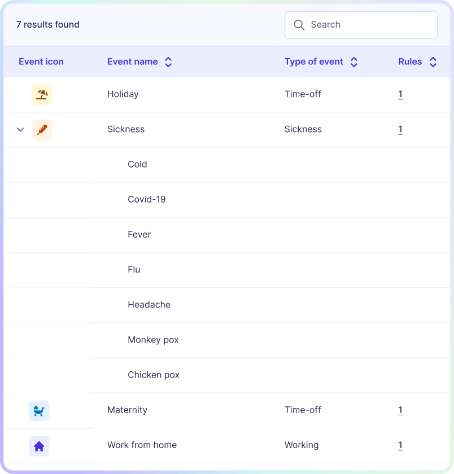Select the Covid-19 sub-event row
Screen dimensions: 454x474
pyautogui.click(x=147, y=199)
